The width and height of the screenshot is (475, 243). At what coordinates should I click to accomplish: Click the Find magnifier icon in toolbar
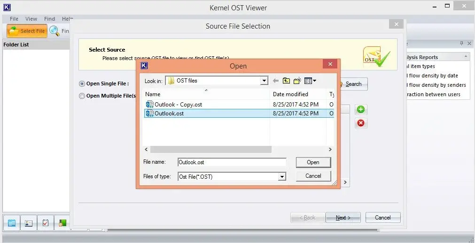click(x=55, y=31)
